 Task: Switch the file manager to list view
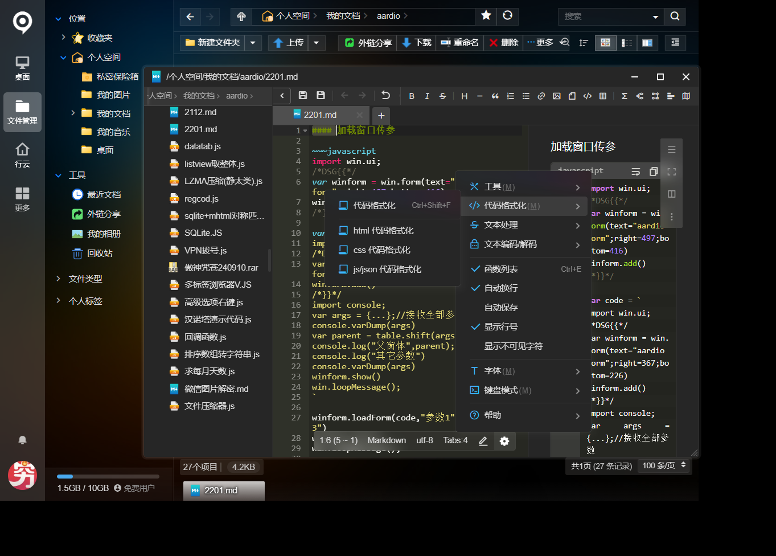click(626, 43)
